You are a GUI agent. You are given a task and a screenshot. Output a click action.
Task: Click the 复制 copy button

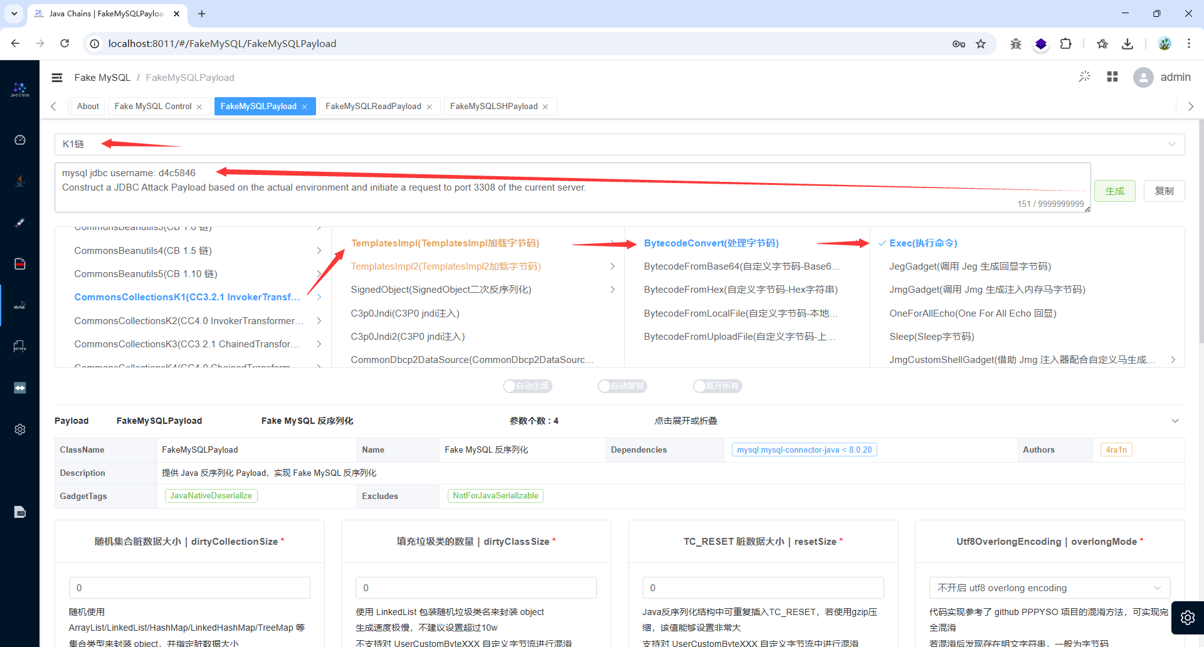pos(1164,191)
